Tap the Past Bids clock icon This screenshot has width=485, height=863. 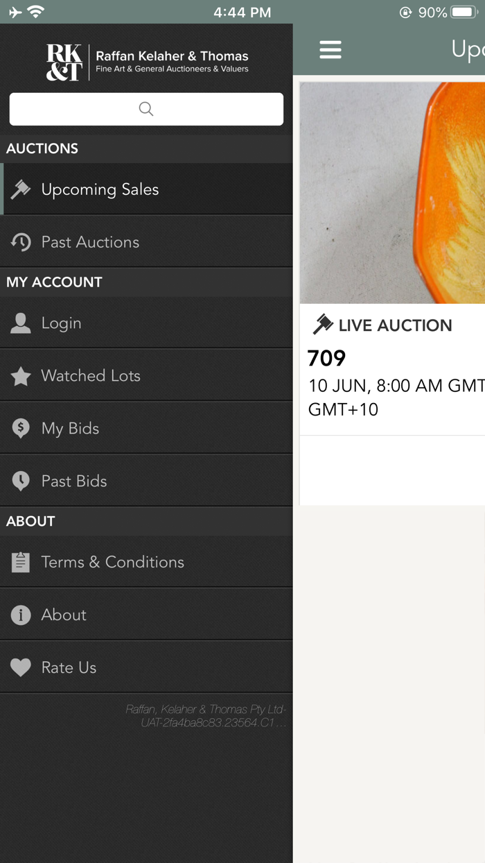click(21, 481)
